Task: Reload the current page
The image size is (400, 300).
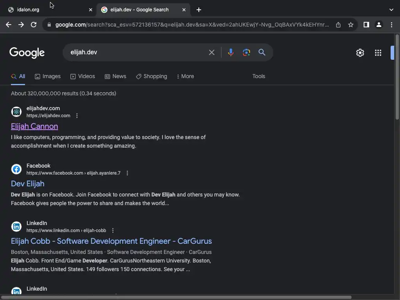Action: tap(34, 25)
